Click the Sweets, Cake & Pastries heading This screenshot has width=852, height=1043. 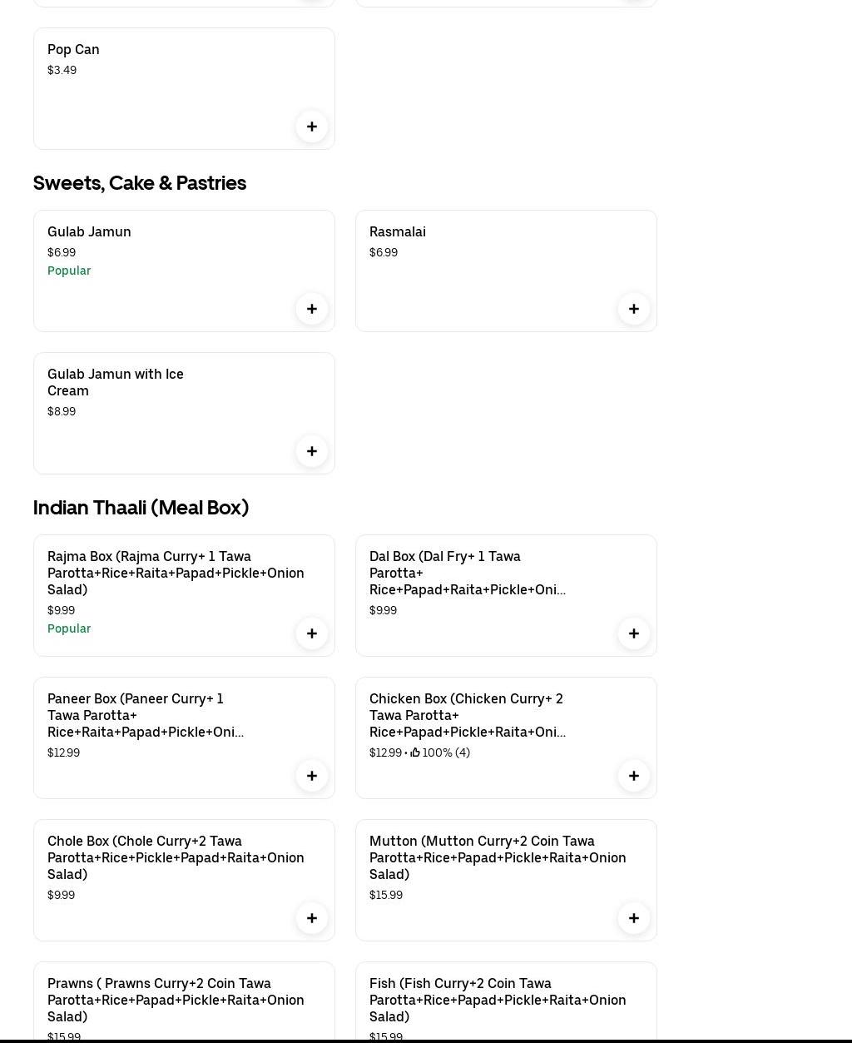point(140,183)
